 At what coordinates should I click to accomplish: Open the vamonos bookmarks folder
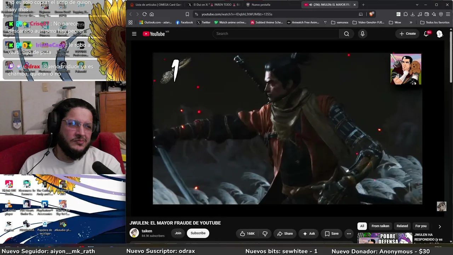339,22
